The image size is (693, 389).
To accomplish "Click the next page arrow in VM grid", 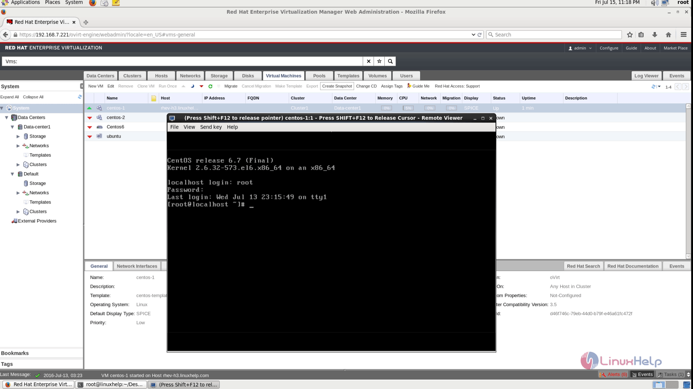I will coord(685,86).
